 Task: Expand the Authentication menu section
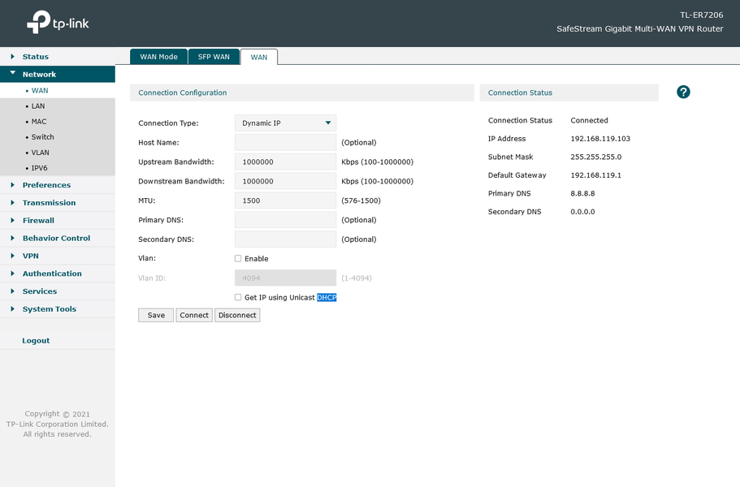point(58,274)
